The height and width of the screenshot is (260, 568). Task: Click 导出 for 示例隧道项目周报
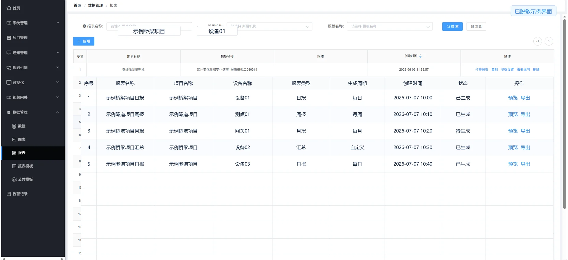(x=525, y=114)
